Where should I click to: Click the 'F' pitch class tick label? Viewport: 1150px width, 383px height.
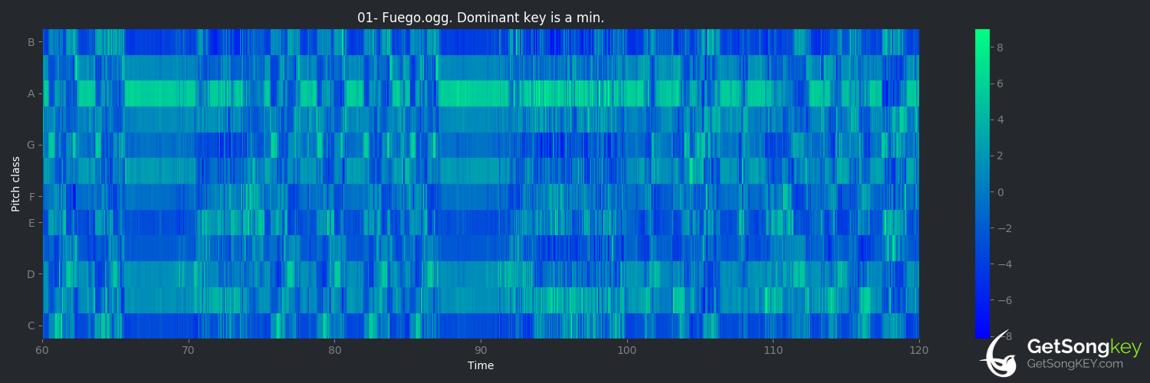pyautogui.click(x=32, y=197)
